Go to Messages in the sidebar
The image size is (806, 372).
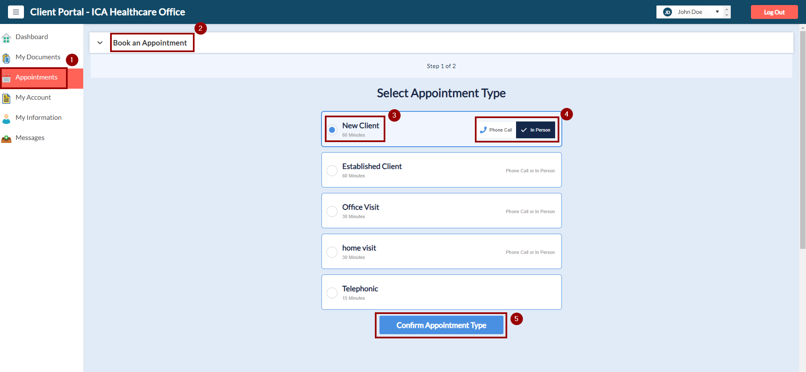[x=30, y=138]
